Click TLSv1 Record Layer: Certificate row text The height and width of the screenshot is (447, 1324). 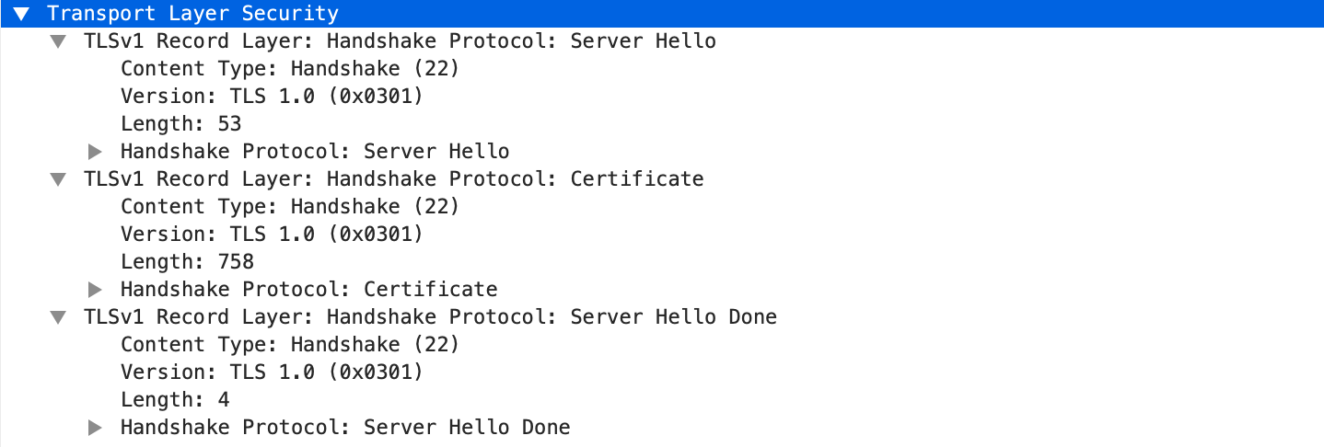tap(393, 179)
